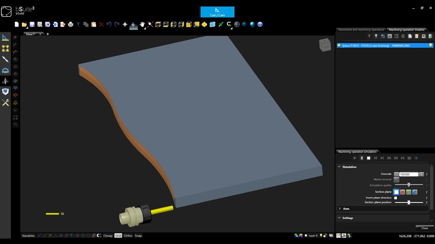Paste from clipboard toolbar icon
Image resolution: width=435 pixels, height=244 pixels.
94,24
